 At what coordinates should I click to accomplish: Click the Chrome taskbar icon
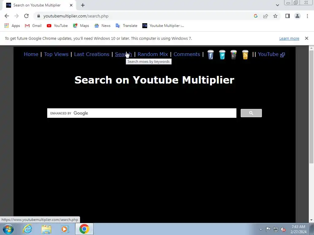[84, 229]
